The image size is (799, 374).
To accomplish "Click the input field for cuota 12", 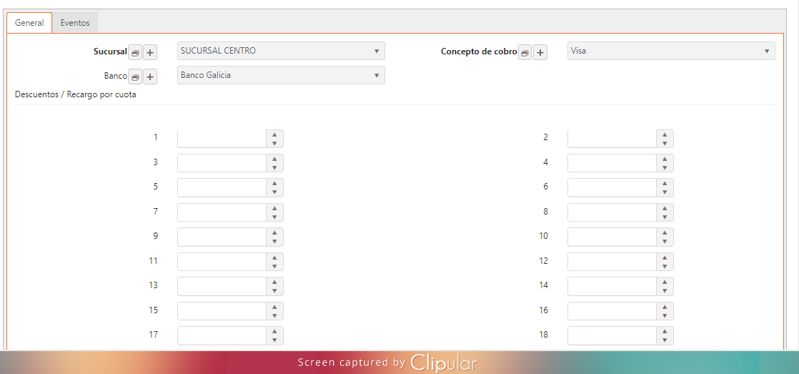I will pos(612,262).
